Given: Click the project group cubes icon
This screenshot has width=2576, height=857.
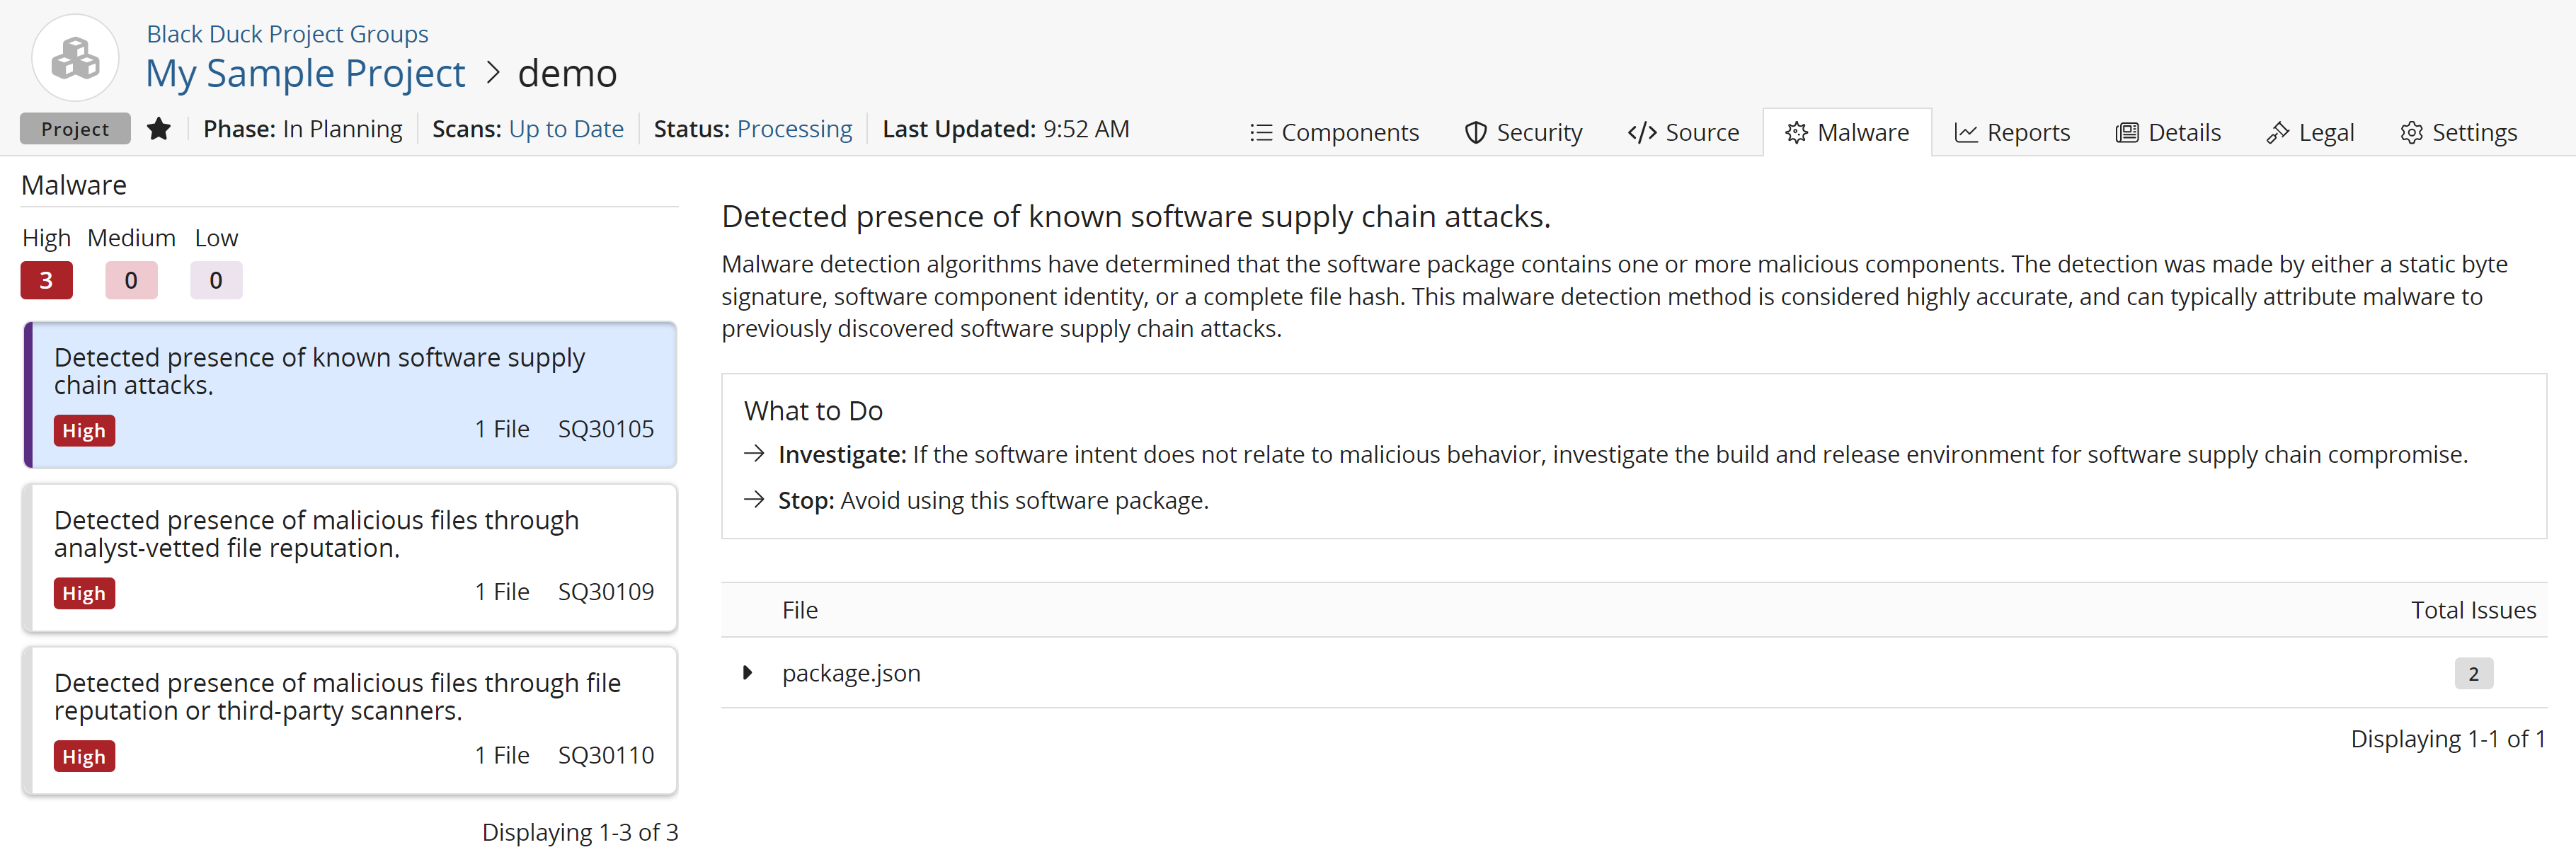Looking at the screenshot, I should coord(76,58).
